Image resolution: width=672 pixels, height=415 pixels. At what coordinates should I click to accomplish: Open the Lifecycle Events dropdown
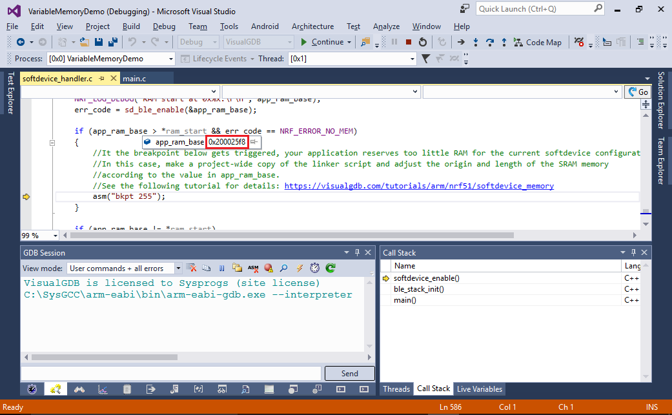coord(252,59)
